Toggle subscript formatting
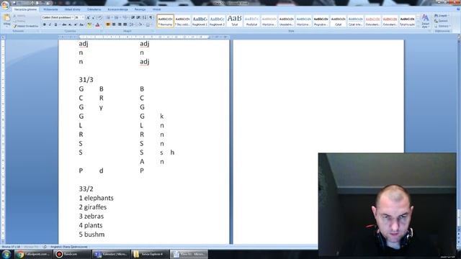Image resolution: width=461 pixels, height=259 pixels. coord(70,24)
